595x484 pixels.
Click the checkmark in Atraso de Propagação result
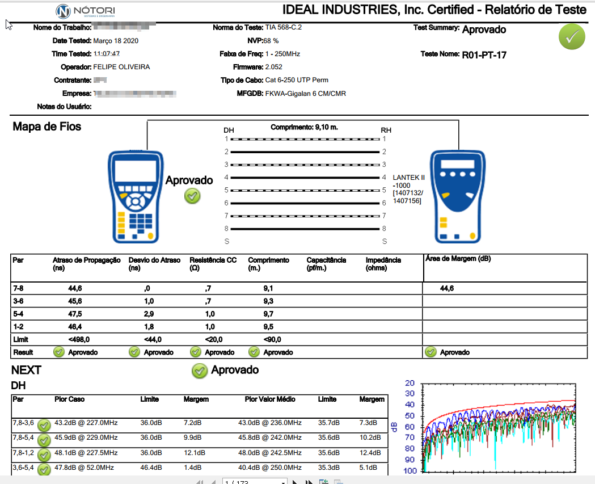pyautogui.click(x=59, y=352)
